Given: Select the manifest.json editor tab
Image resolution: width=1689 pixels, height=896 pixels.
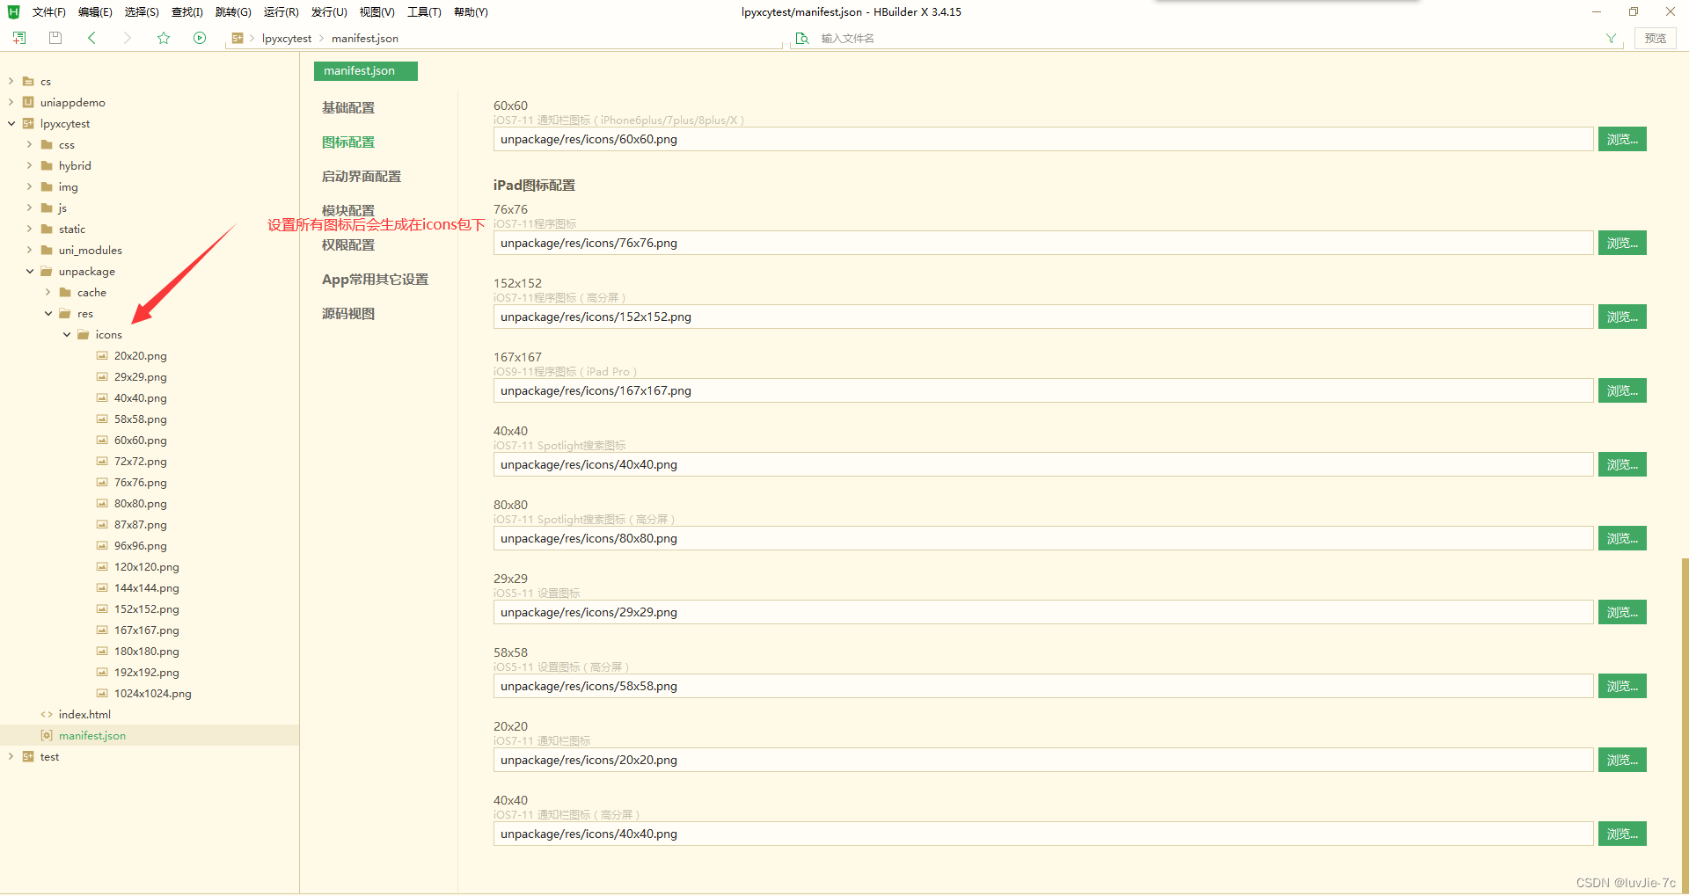Looking at the screenshot, I should (365, 70).
